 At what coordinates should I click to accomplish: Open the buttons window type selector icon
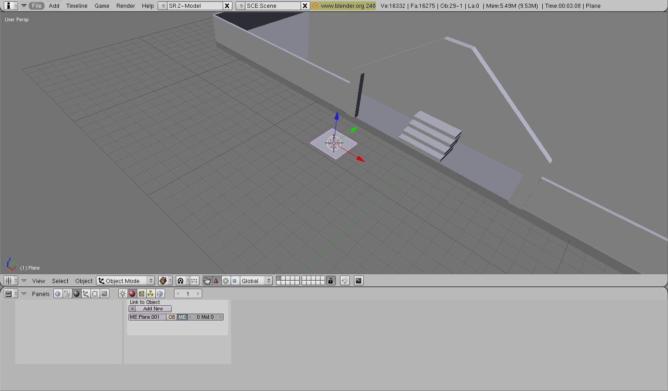coord(11,294)
